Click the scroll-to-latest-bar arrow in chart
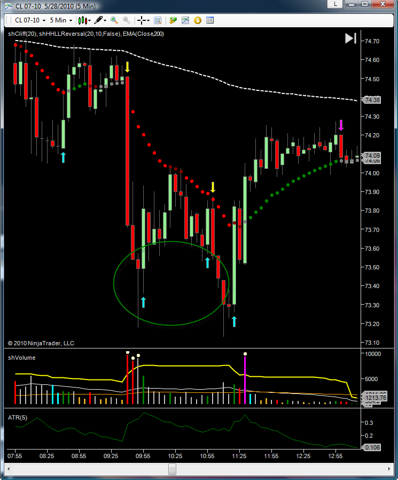This screenshot has height=480, width=398. [350, 38]
